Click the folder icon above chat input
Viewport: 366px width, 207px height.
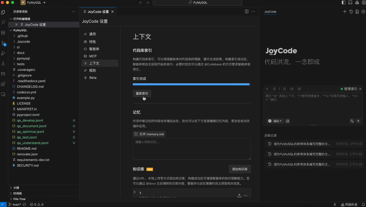tap(292, 89)
